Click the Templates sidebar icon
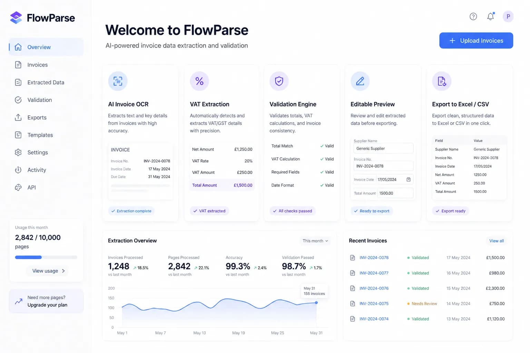This screenshot has width=530, height=353. [x=18, y=135]
